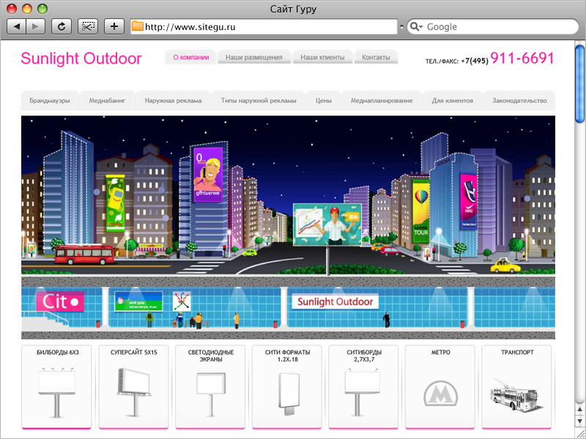The height and width of the screenshot is (439, 586).
Task: Open the ТРАНСПОРТ card title
Action: 517,352
